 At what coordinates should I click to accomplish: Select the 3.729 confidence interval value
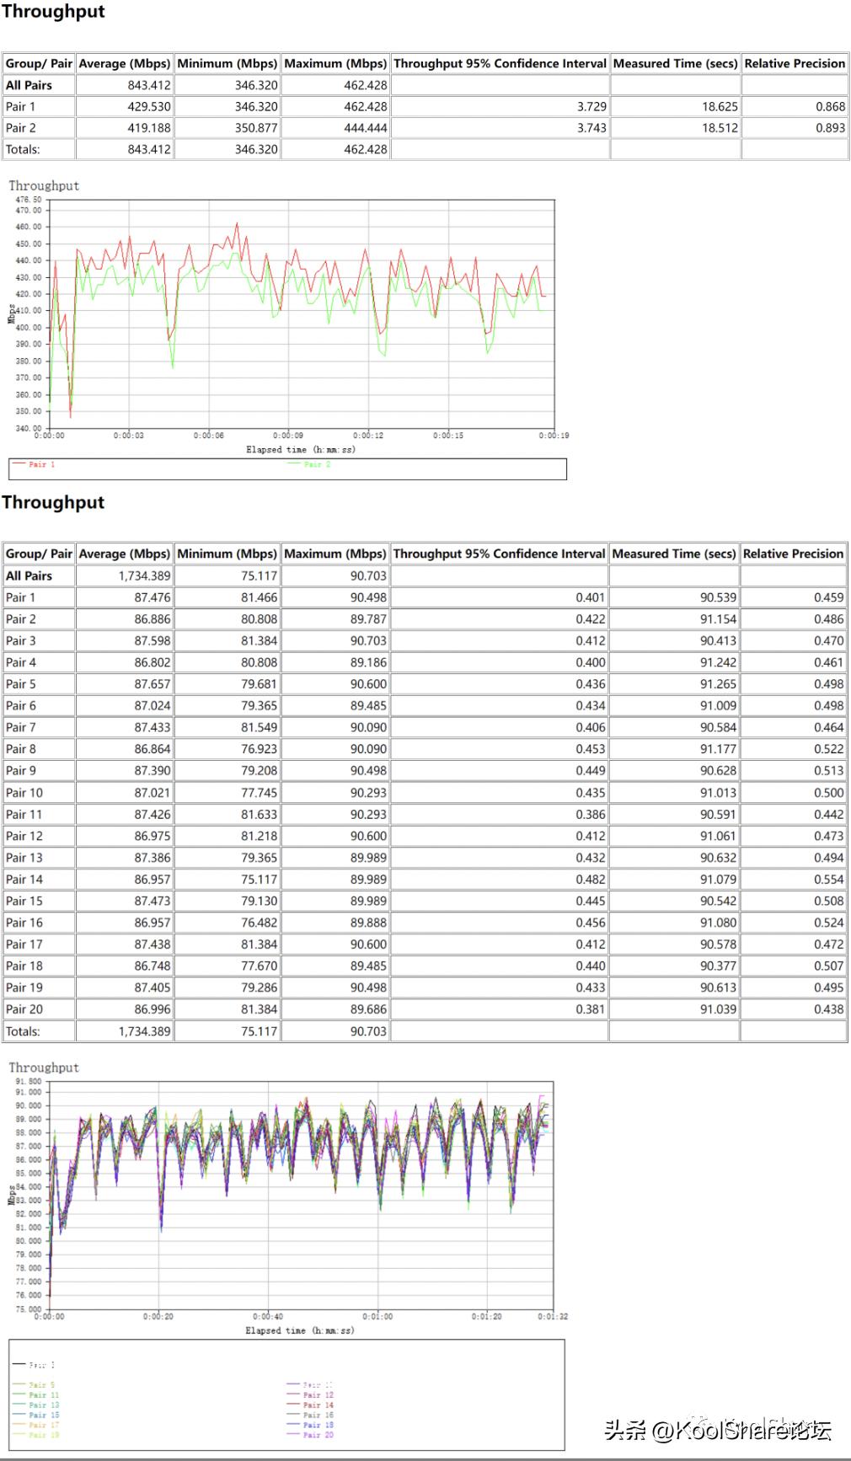click(591, 107)
